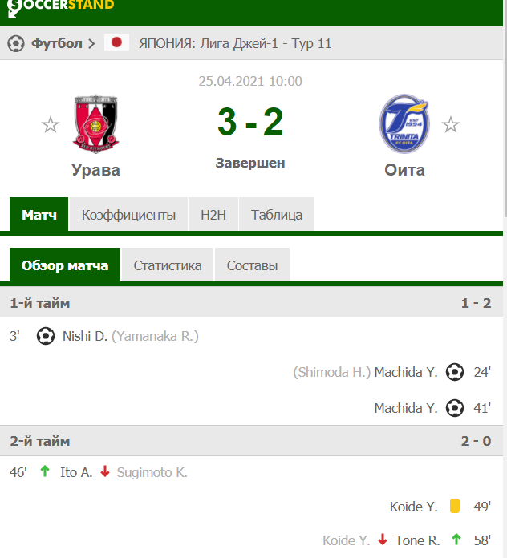Click the SoccerStand logo
507x558 pixels.
61,6
